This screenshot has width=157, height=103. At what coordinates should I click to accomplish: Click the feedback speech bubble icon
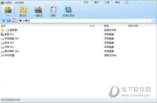133,2
